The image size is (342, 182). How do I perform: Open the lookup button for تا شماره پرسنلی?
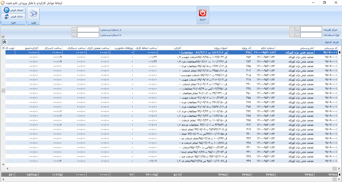point(74,35)
